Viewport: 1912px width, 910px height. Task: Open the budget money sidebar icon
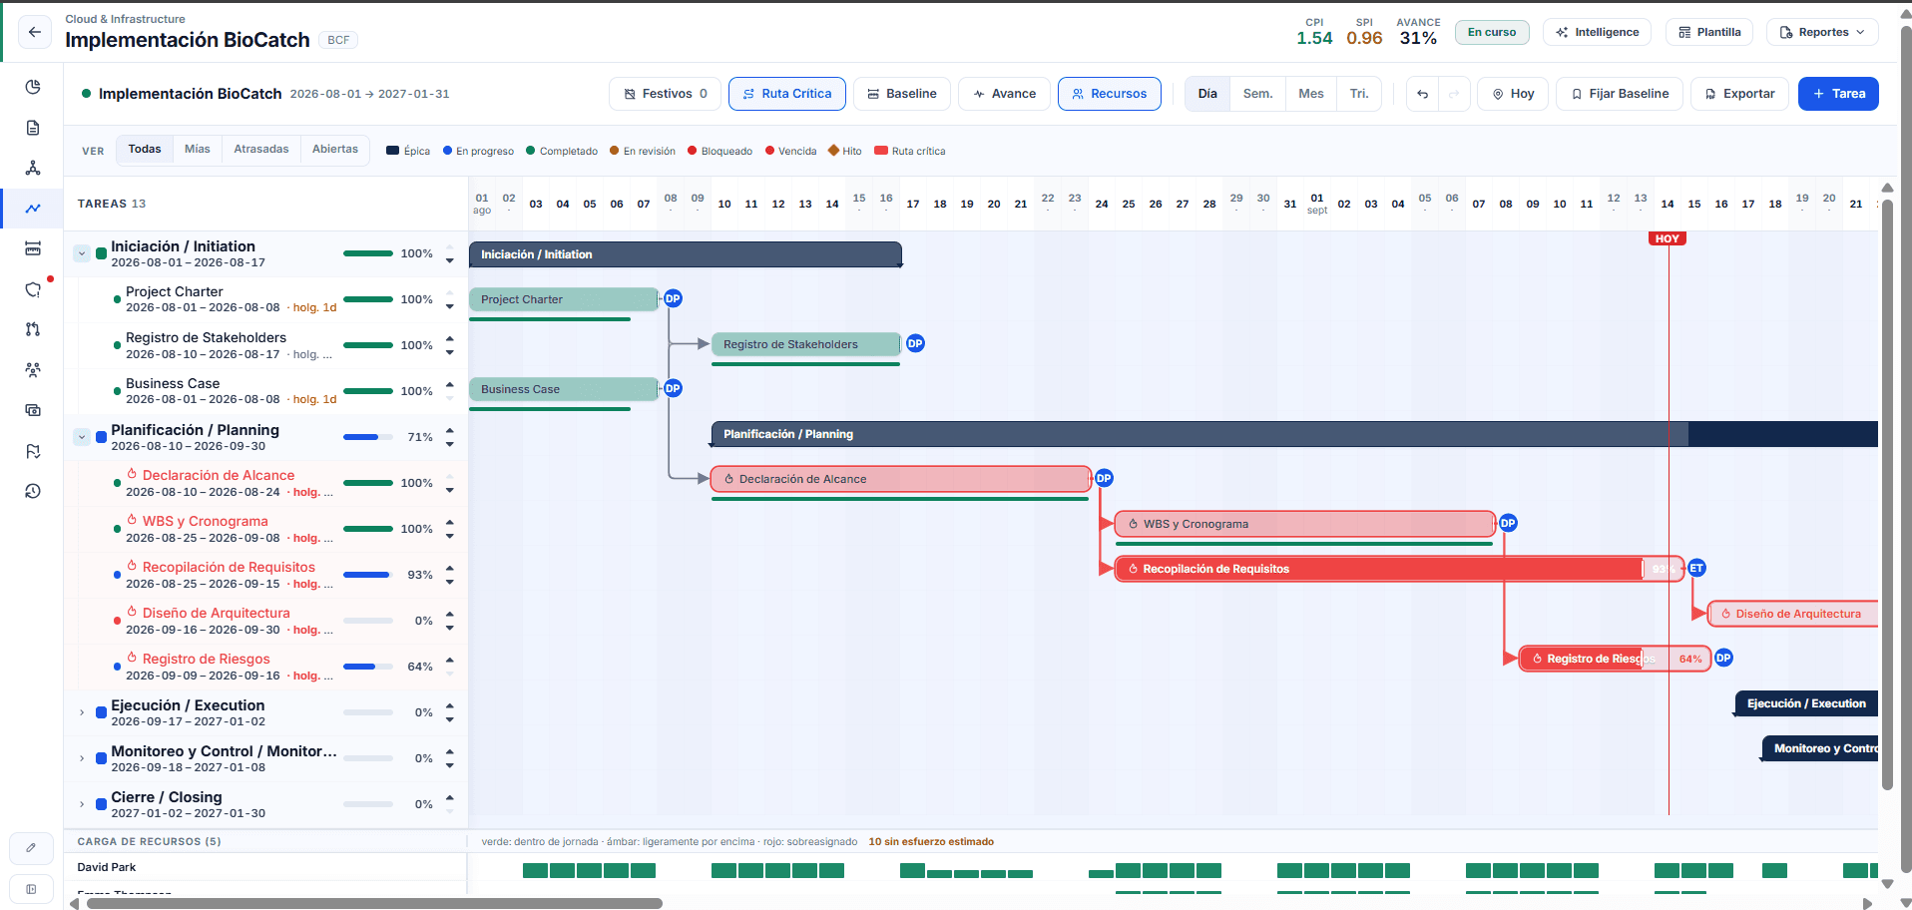click(x=33, y=410)
